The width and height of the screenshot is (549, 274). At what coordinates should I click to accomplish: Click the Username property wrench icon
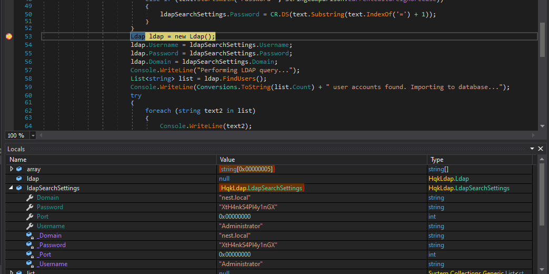(30, 226)
